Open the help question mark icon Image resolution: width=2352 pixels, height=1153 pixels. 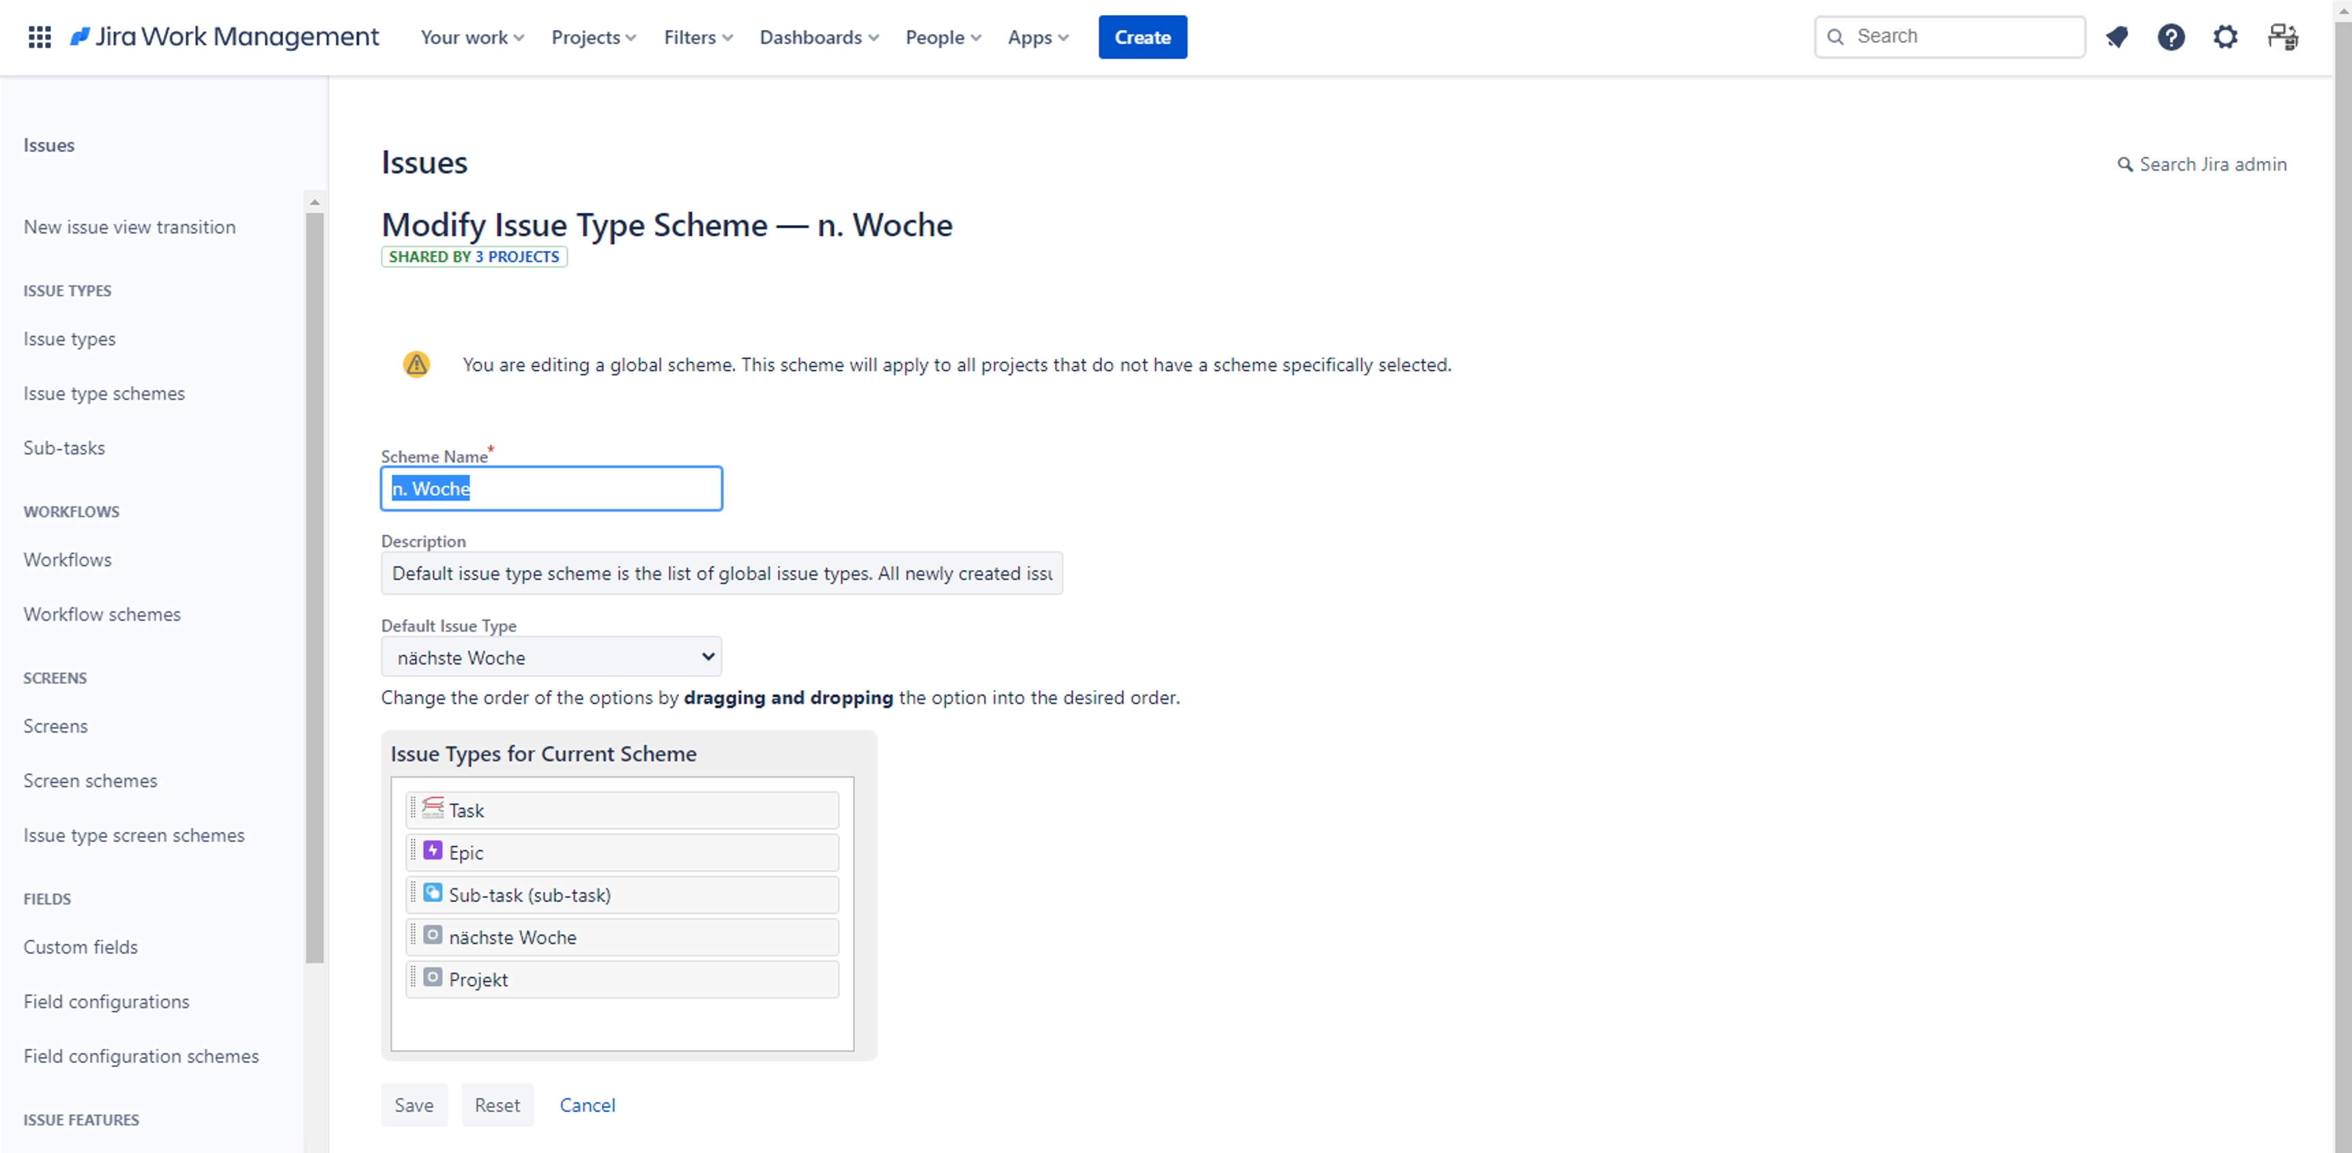point(2170,38)
